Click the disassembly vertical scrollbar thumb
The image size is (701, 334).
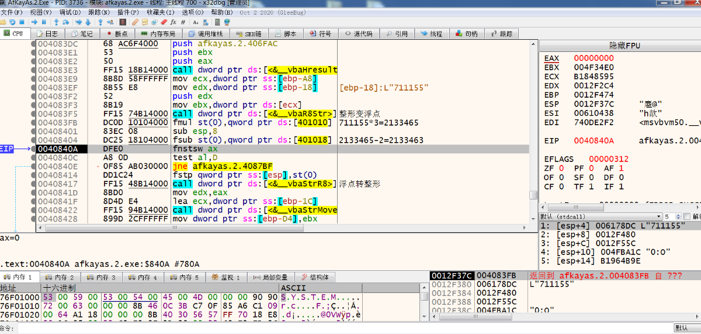533,195
